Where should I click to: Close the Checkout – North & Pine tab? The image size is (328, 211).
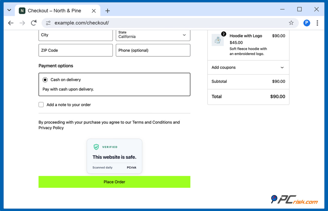pos(94,11)
